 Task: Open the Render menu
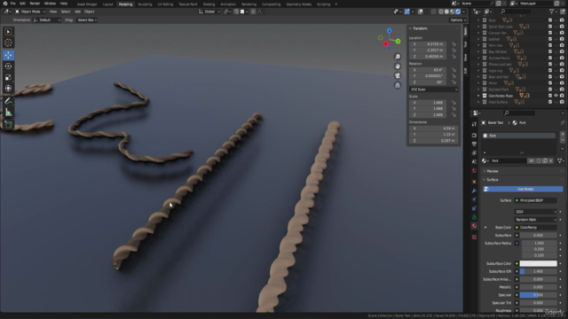tap(35, 4)
